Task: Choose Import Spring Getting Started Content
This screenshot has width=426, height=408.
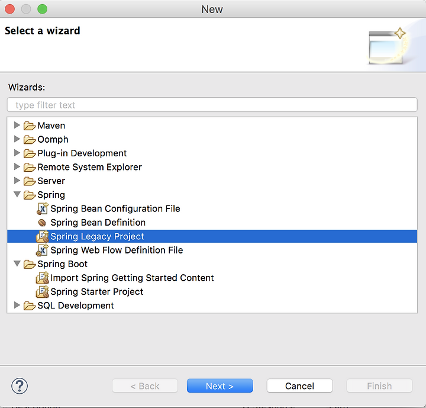Action: point(132,278)
